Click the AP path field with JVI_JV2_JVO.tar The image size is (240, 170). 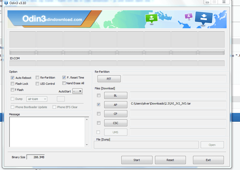178,105
